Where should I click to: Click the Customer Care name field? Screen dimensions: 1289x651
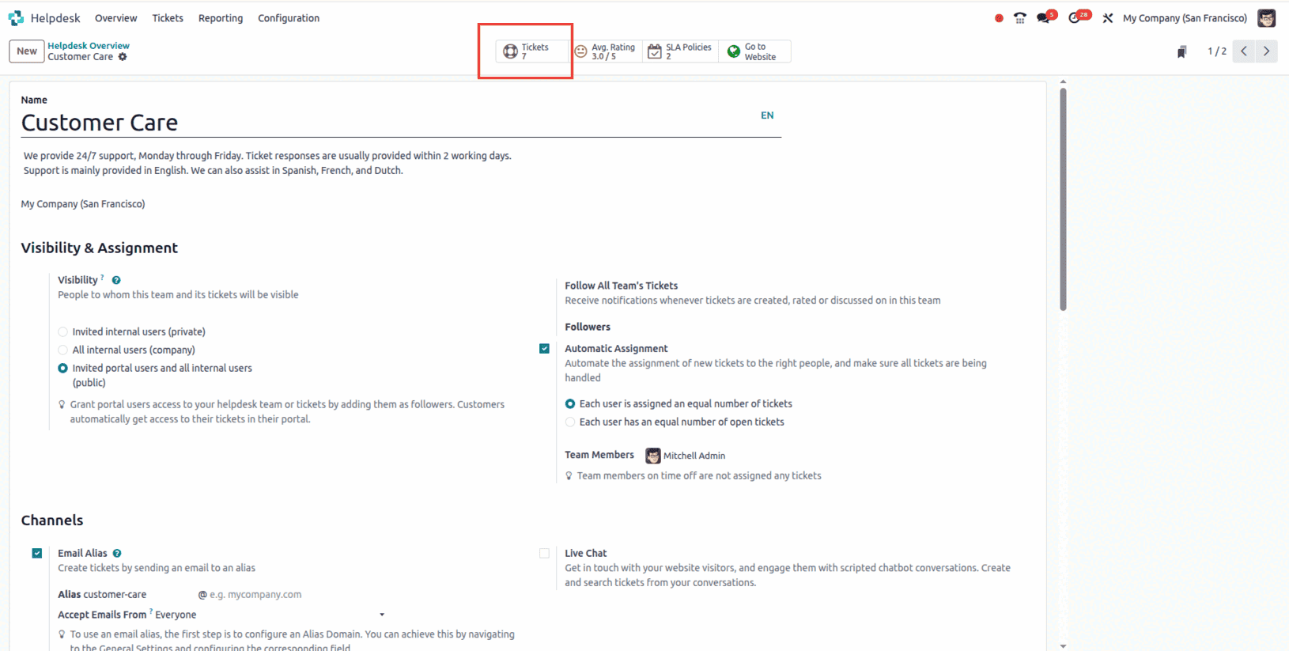pyautogui.click(x=387, y=123)
